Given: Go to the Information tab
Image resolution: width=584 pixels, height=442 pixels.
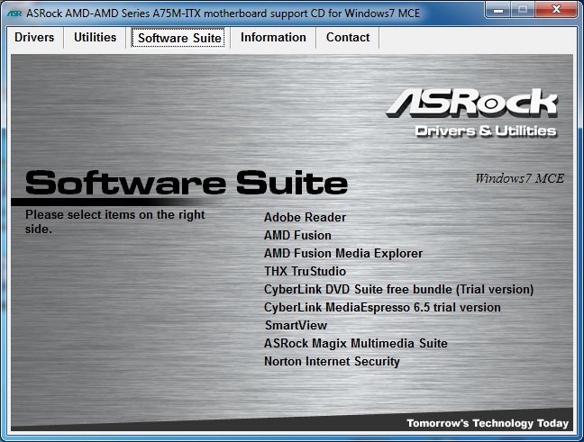Looking at the screenshot, I should coord(273,38).
